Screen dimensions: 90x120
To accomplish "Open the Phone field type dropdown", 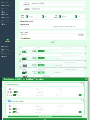I will [29, 55].
